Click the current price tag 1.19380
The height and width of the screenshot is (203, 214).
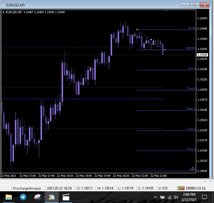202,55
